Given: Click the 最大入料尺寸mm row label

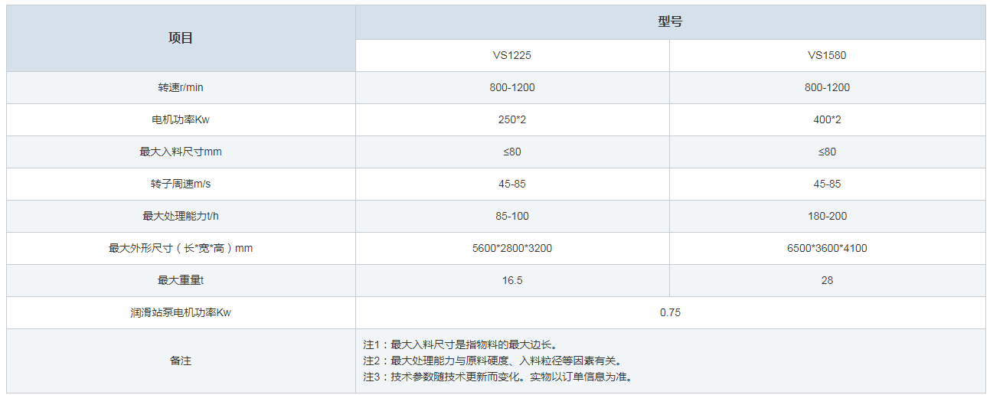Looking at the screenshot, I should click(x=181, y=152).
